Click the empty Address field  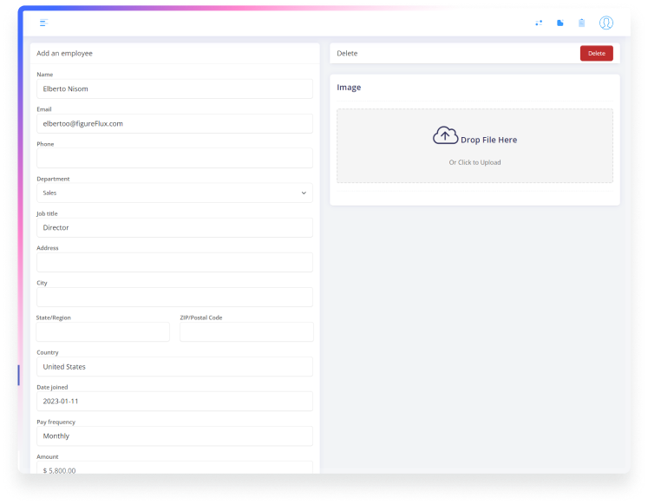pos(174,262)
